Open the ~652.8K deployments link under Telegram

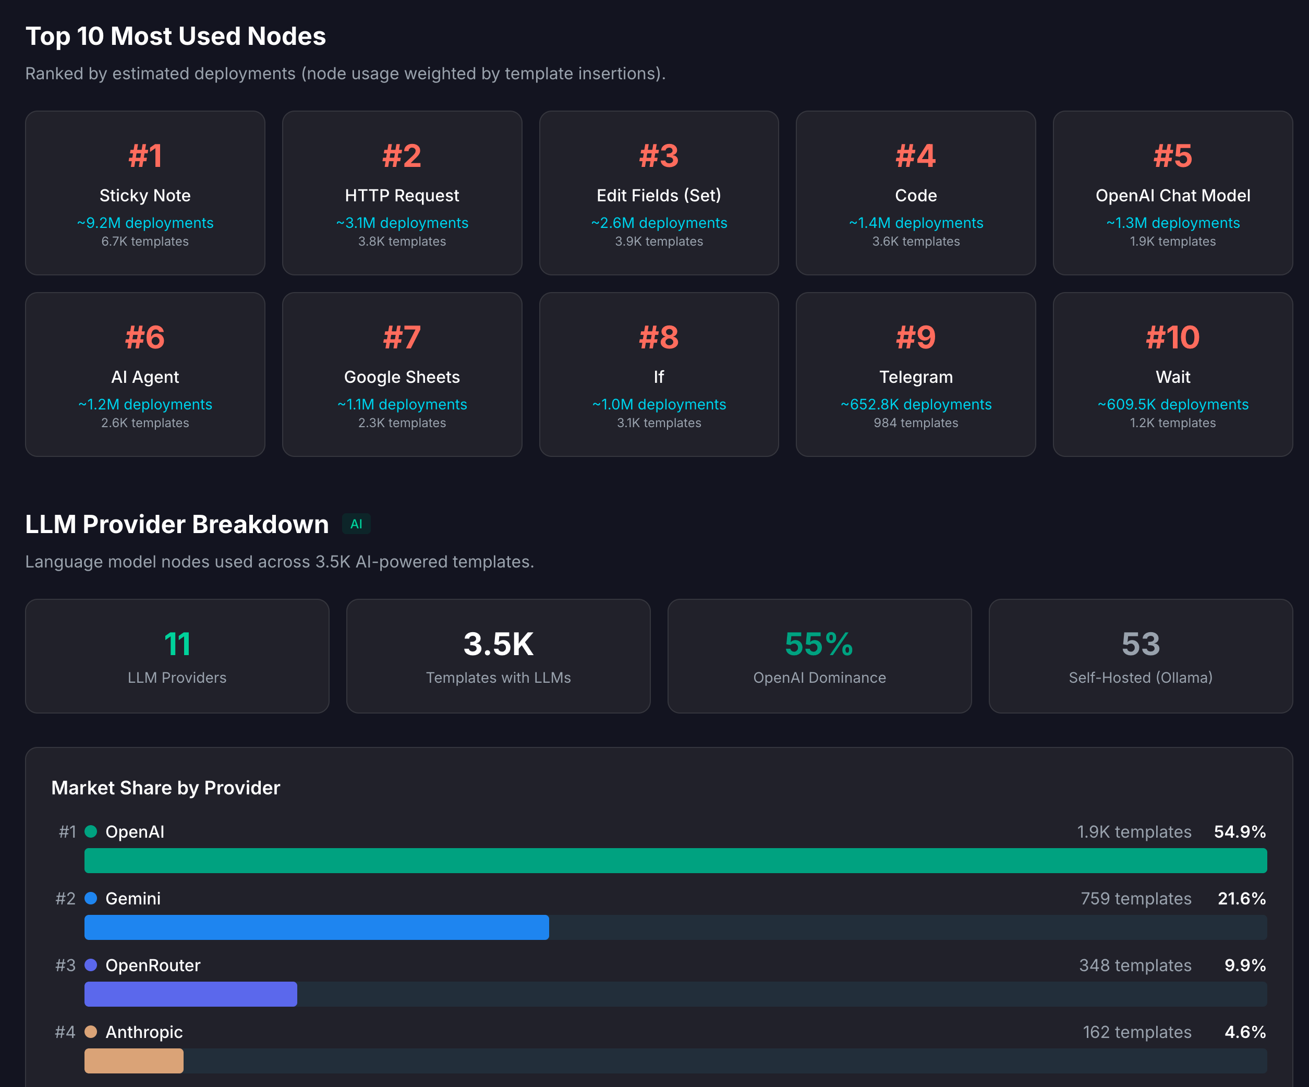pyautogui.click(x=916, y=404)
